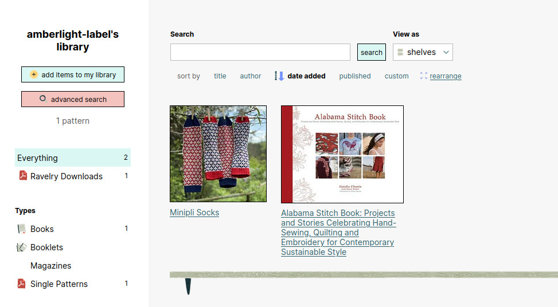
Task: Sort library by title
Action: (x=220, y=76)
